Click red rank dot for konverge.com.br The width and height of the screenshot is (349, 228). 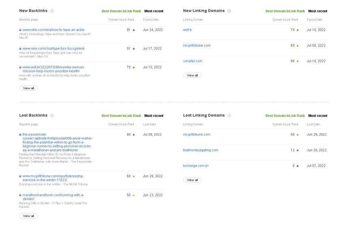pyautogui.click(x=297, y=166)
